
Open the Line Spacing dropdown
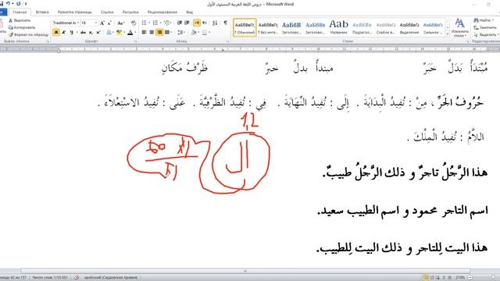[x=181, y=32]
